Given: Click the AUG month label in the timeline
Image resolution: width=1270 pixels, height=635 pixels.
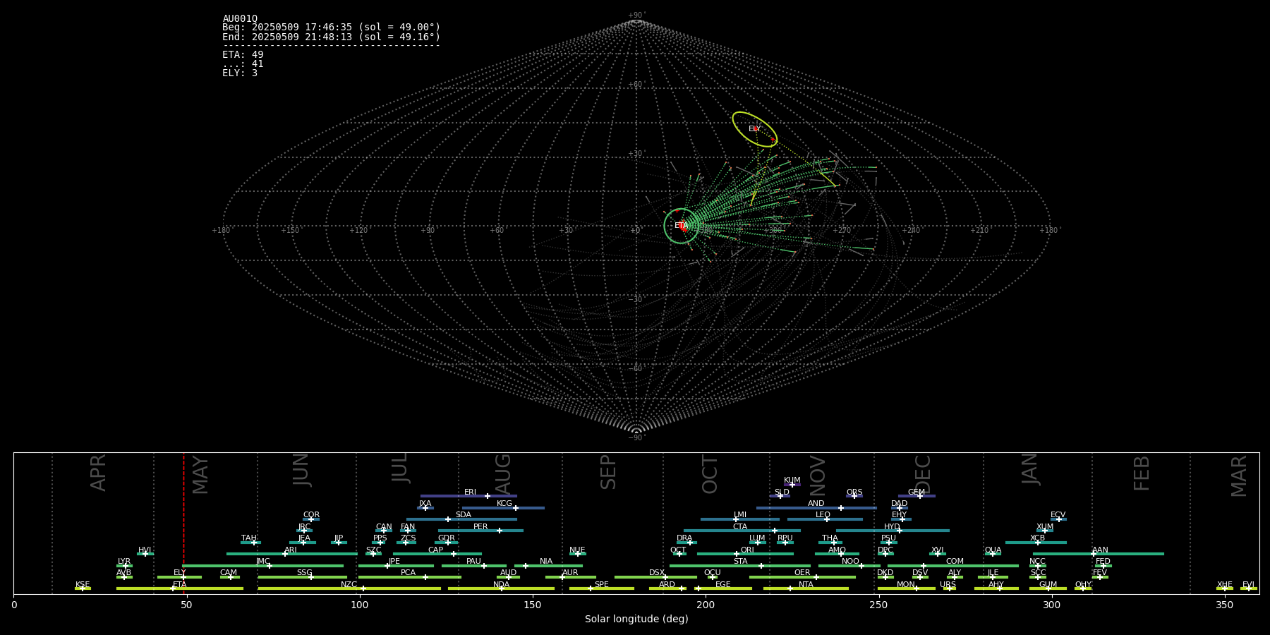Looking at the screenshot, I should (503, 475).
